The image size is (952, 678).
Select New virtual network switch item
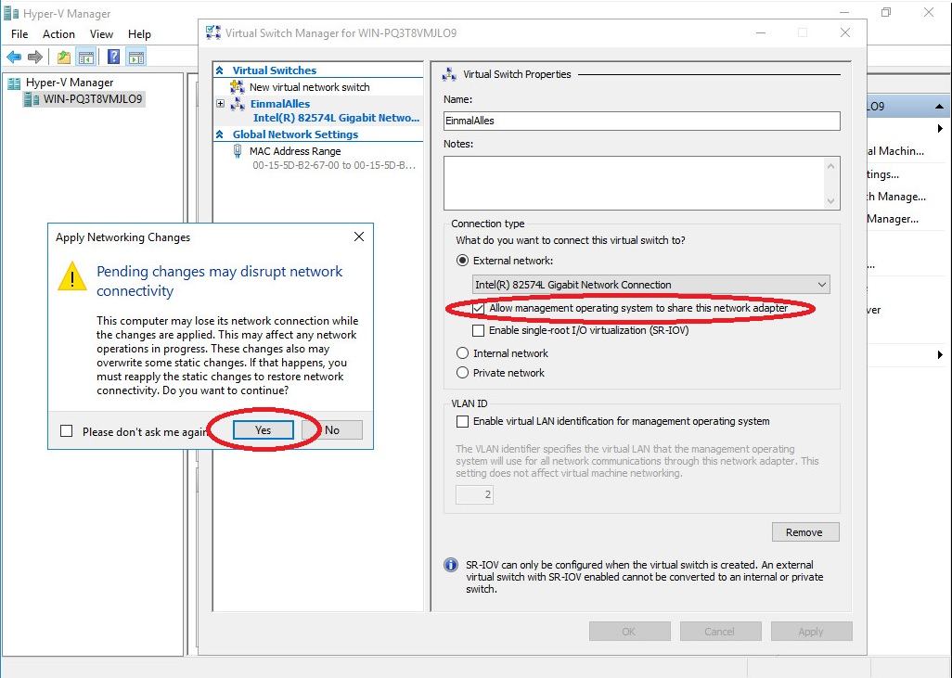(x=309, y=87)
